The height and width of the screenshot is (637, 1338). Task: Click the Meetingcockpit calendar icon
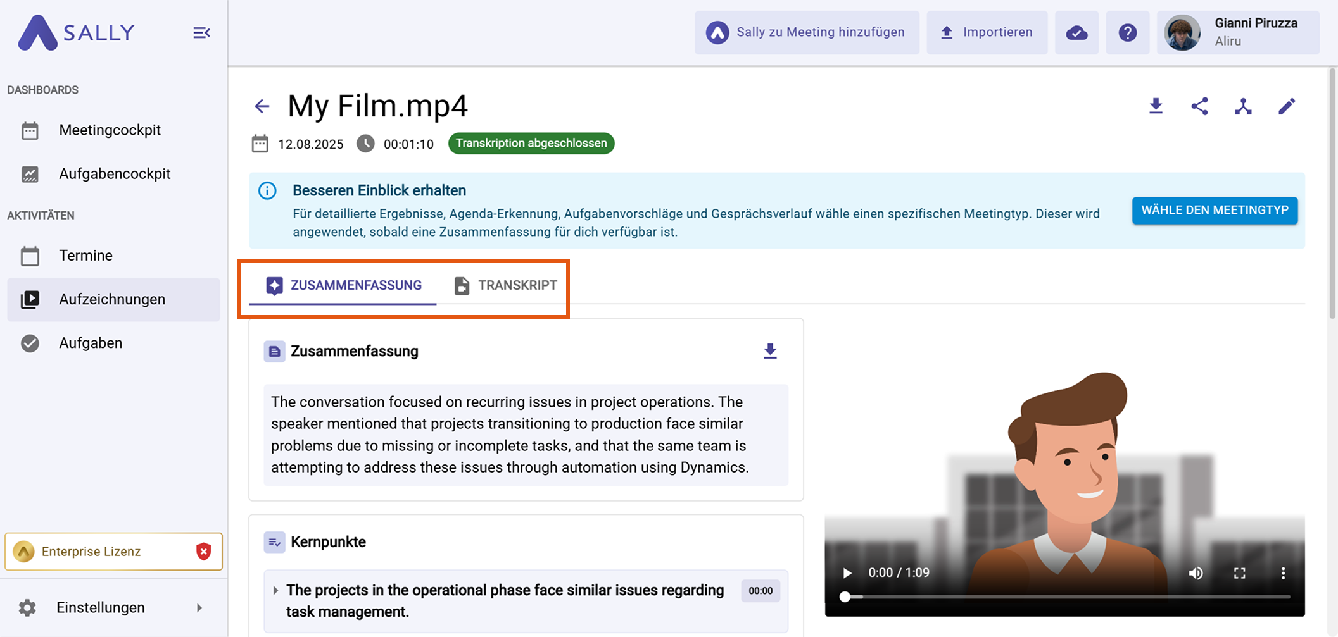(30, 131)
